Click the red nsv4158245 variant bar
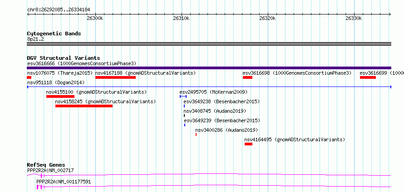The height and width of the screenshot is (192, 404). click(84, 106)
